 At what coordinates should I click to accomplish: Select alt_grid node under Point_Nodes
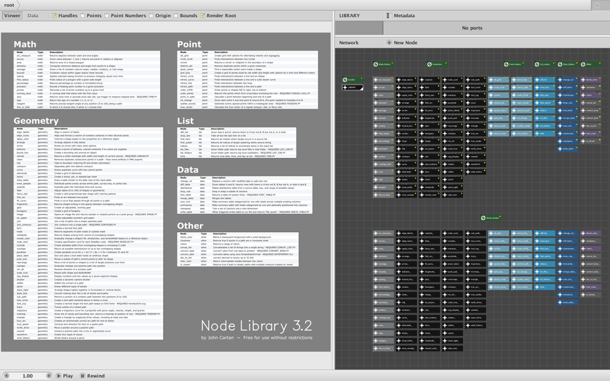coord(498,80)
